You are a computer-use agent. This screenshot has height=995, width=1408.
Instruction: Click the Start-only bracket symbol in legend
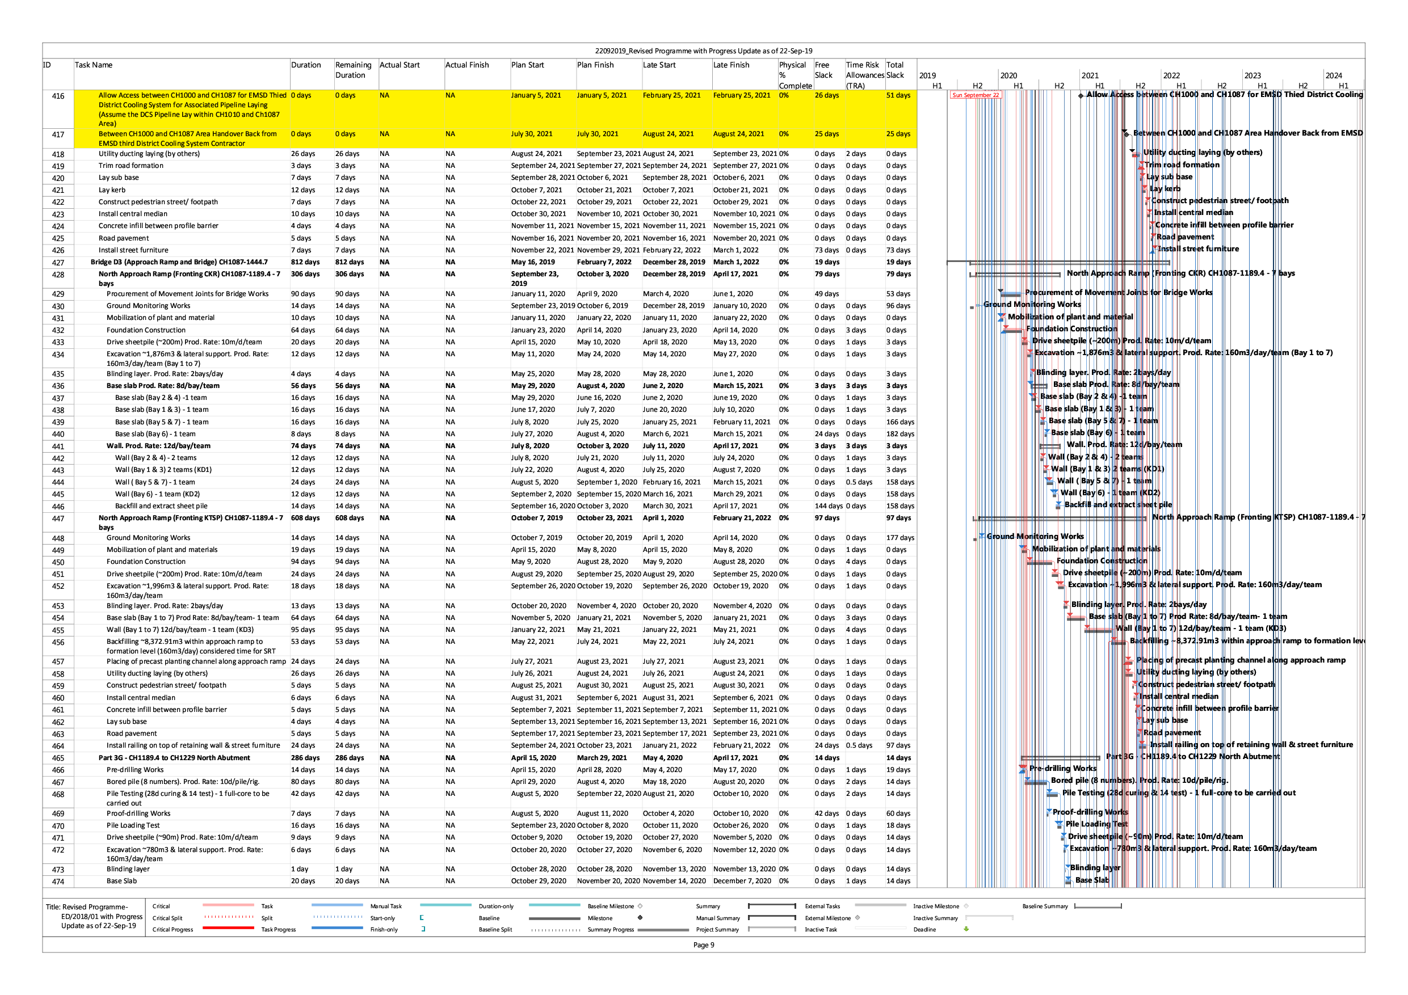point(422,918)
